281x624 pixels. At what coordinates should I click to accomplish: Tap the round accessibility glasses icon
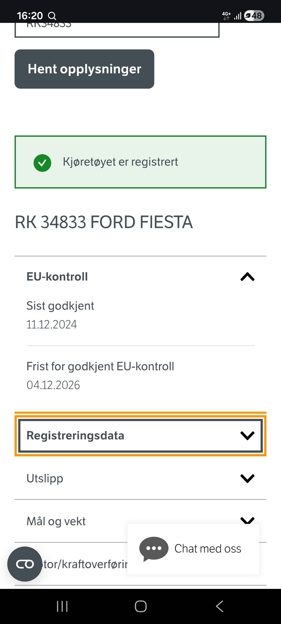click(x=25, y=564)
